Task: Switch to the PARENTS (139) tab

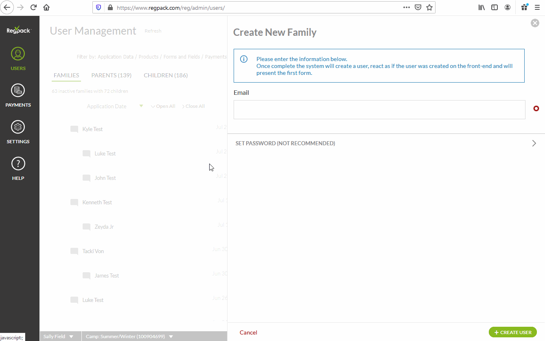Action: click(x=111, y=75)
